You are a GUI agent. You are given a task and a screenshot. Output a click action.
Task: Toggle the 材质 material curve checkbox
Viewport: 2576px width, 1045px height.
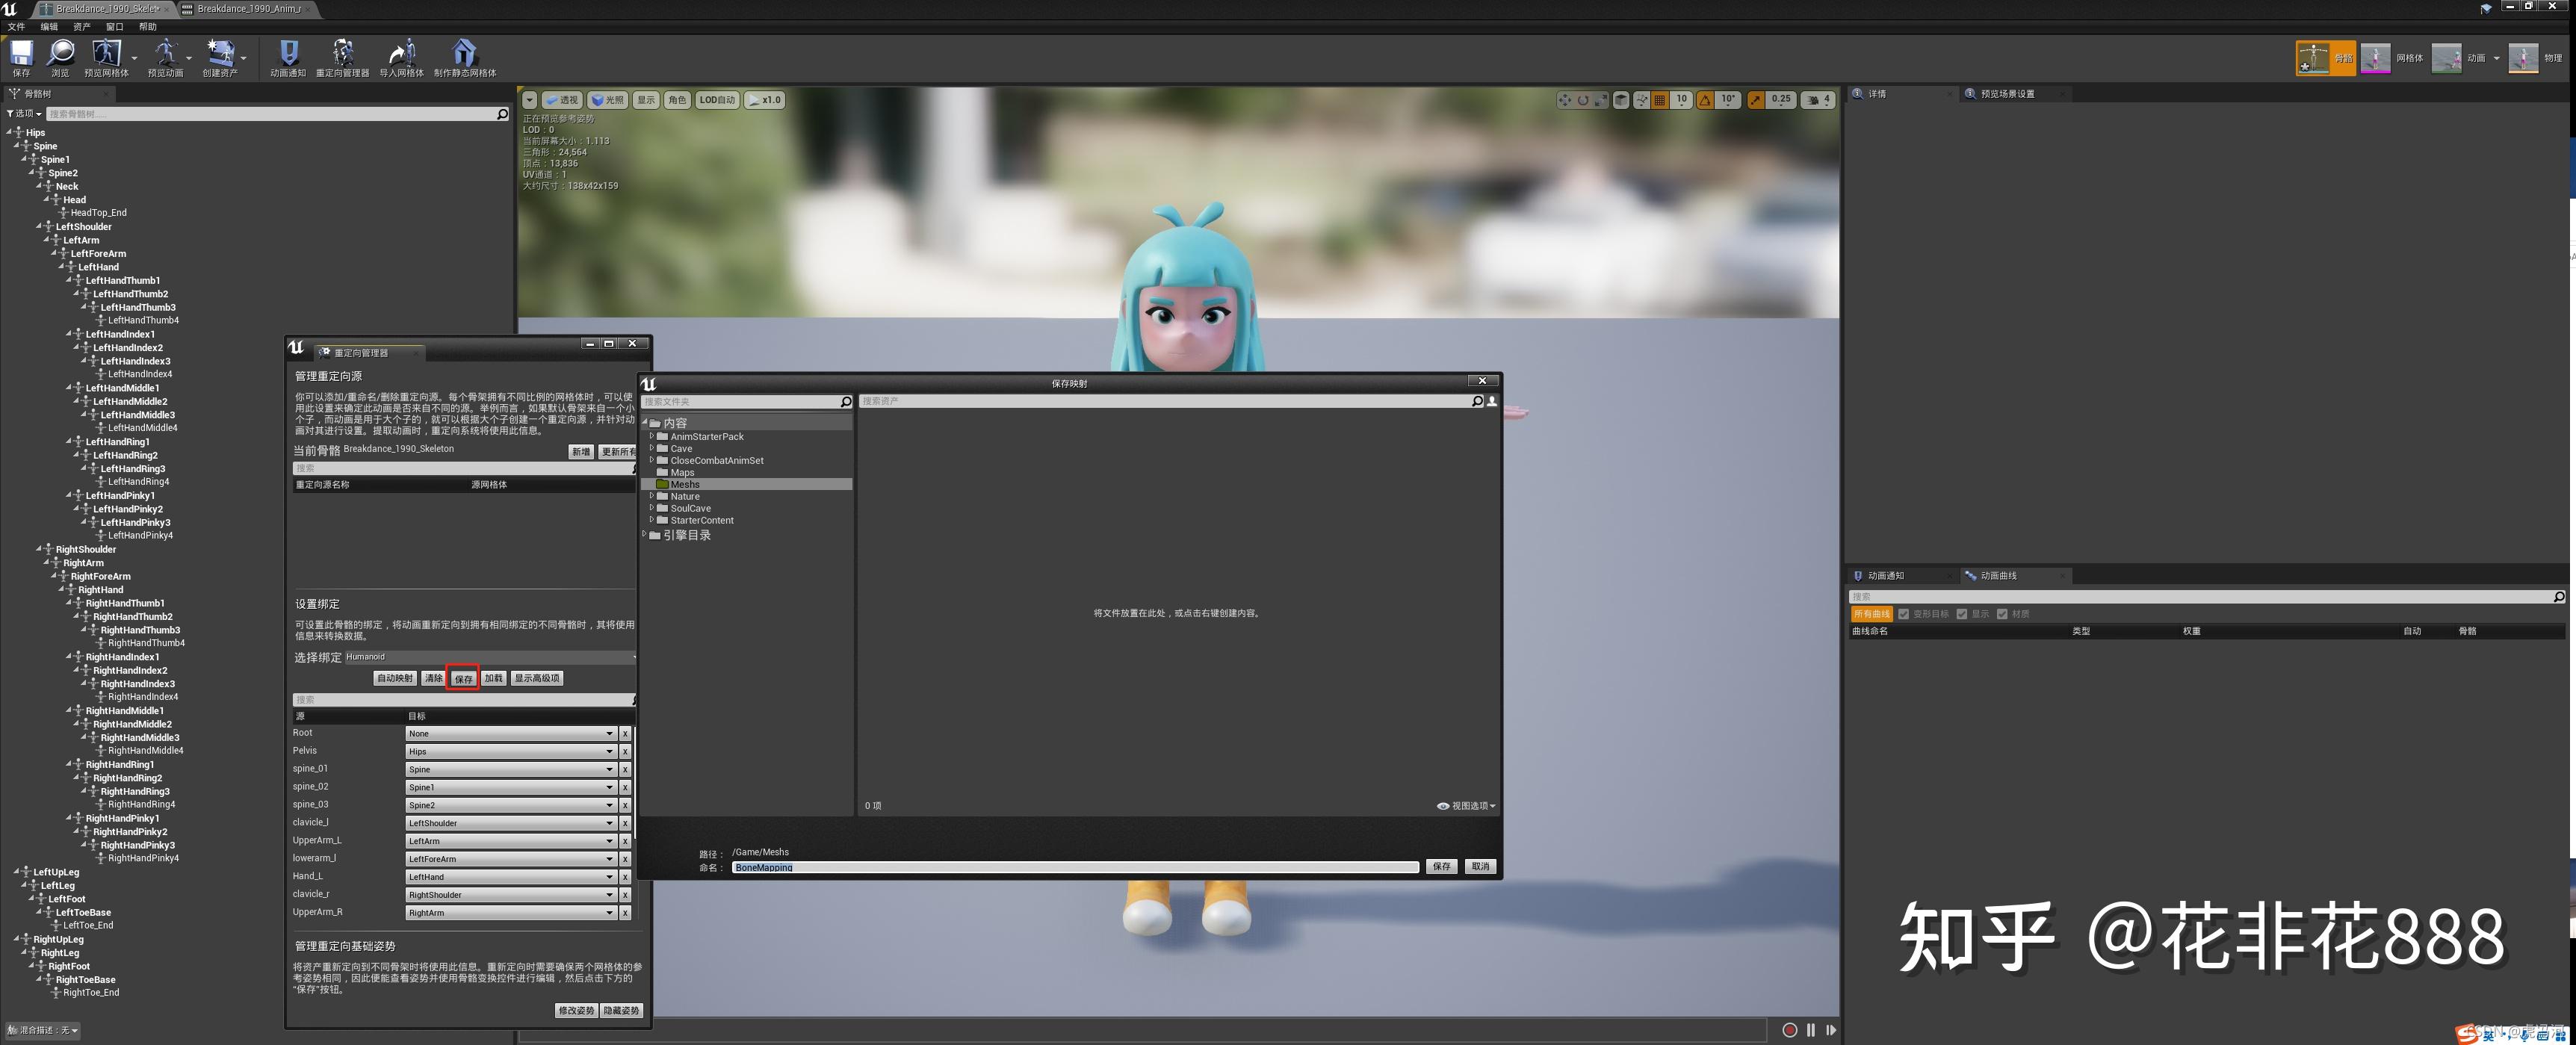click(x=2002, y=614)
